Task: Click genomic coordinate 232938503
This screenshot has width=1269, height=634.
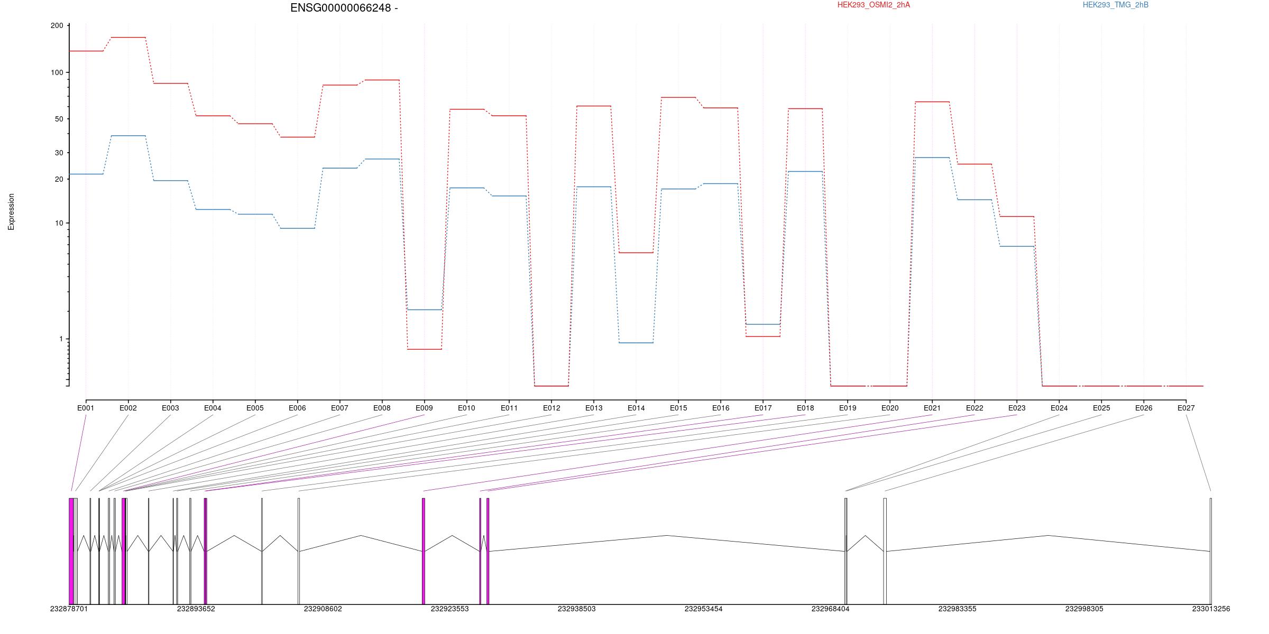Action: [577, 609]
